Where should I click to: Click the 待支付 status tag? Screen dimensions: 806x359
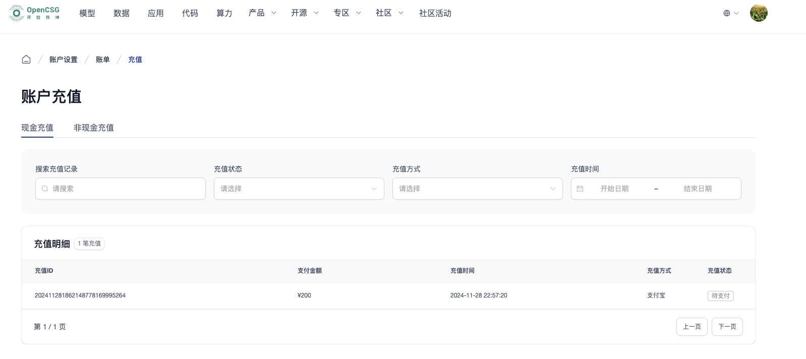click(x=720, y=296)
